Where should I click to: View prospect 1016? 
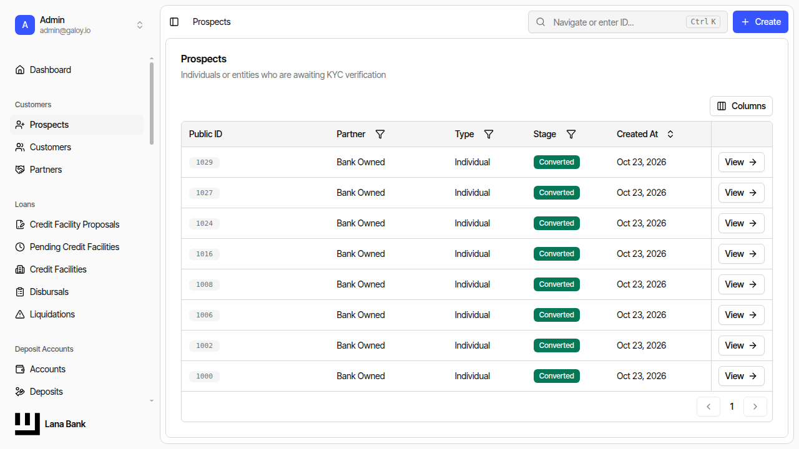tap(741, 254)
